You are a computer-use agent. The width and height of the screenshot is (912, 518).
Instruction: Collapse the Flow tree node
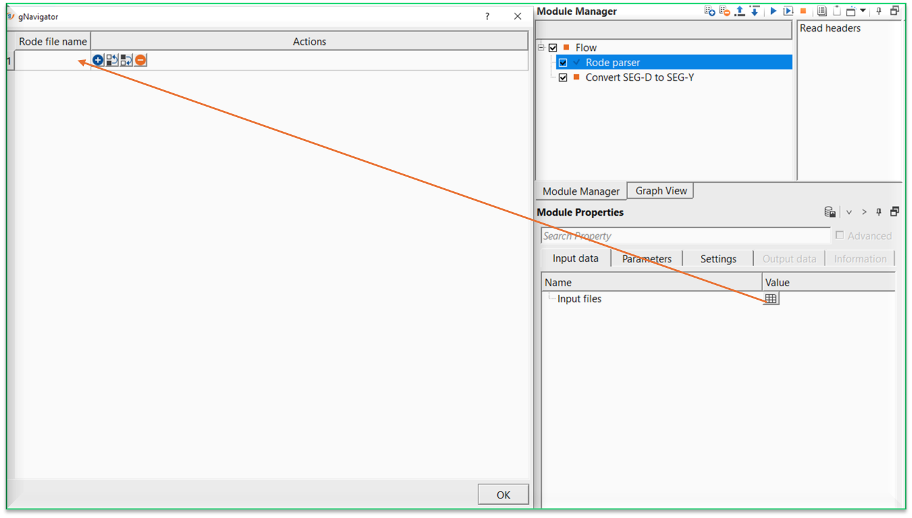pyautogui.click(x=542, y=47)
